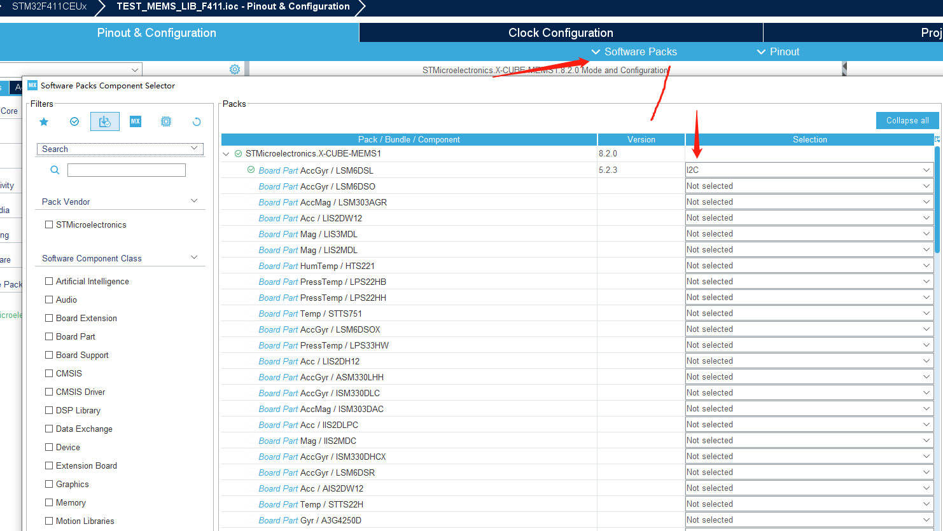Click the favorites star filter icon
Screen dimensions: 943x531
44,121
